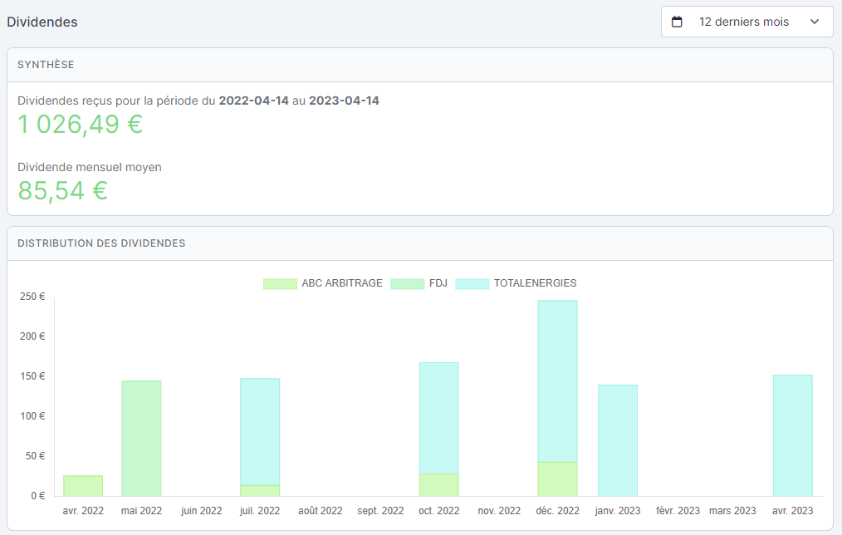Click the chevron arrow of period selector
This screenshot has height=535, width=842.
815,22
